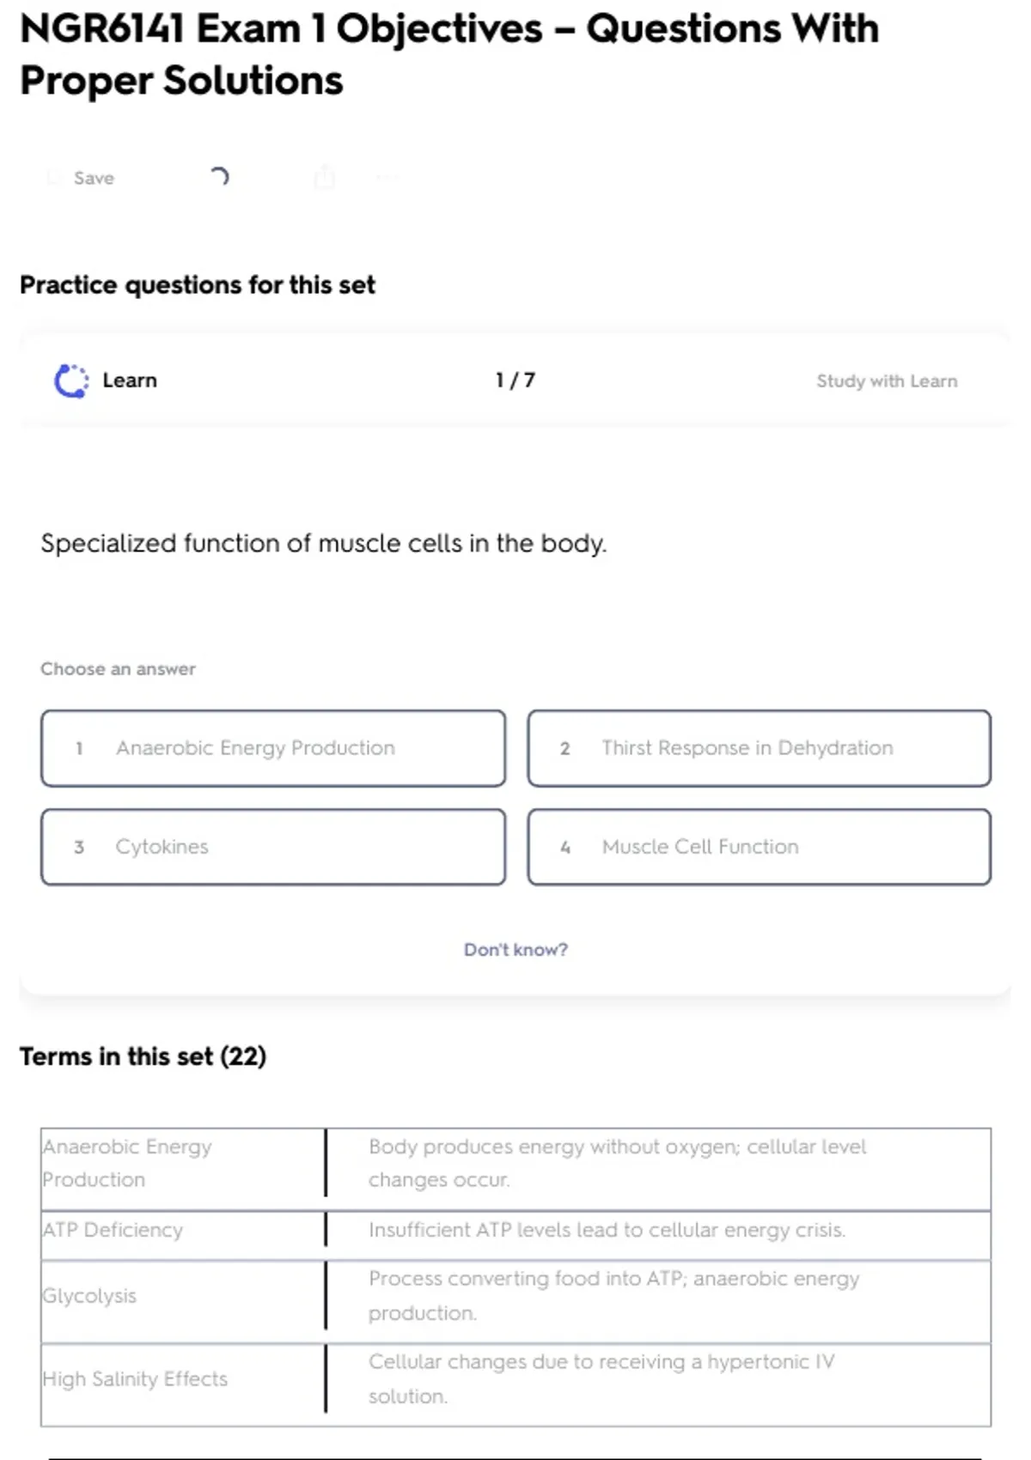Click the High Salinity Effects term

[x=135, y=1379]
